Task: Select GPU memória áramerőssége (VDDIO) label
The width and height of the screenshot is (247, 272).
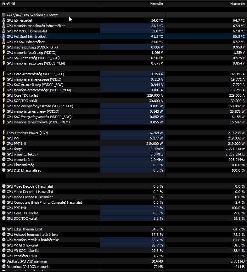Action: point(35,79)
